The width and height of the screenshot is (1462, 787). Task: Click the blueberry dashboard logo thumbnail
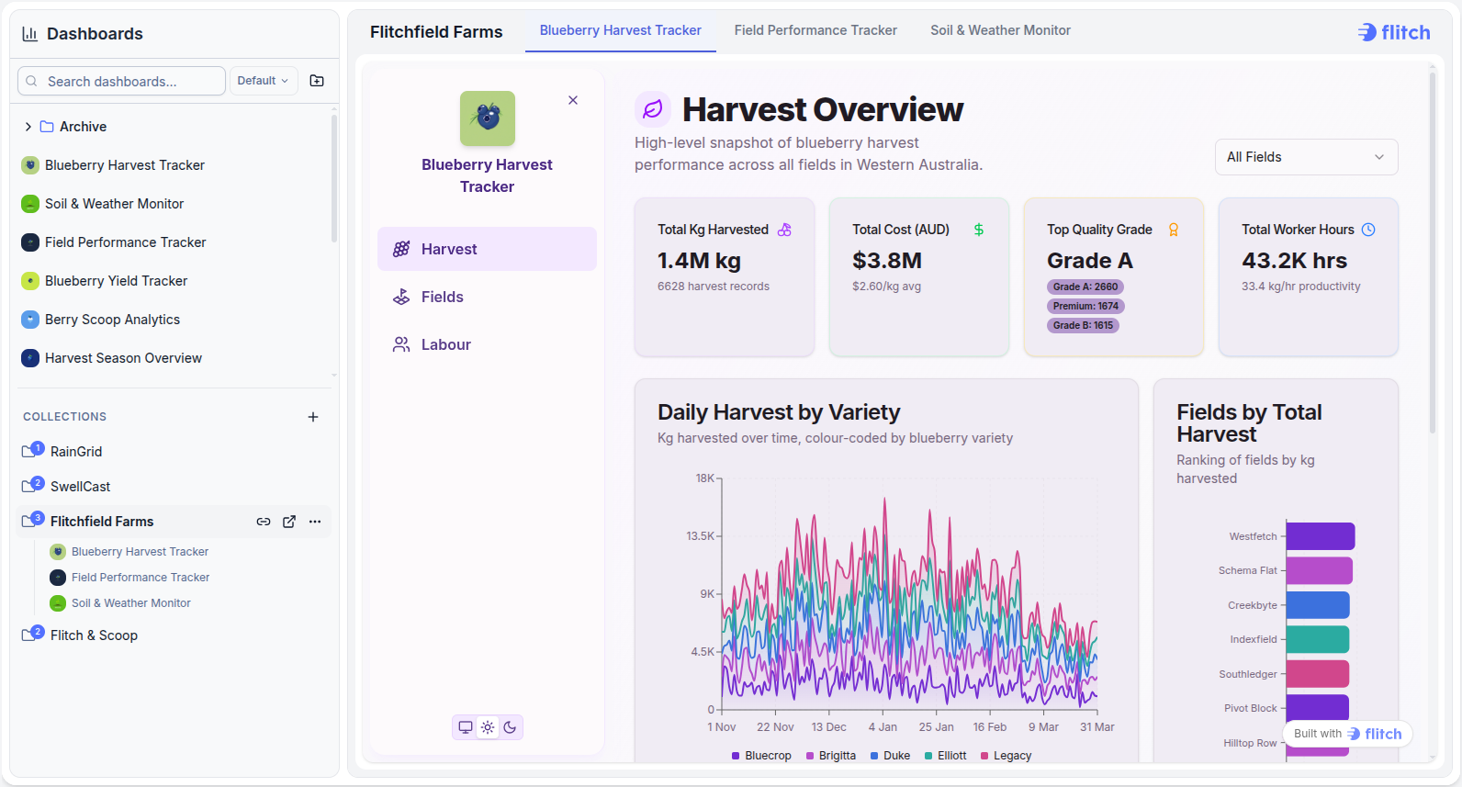(488, 118)
